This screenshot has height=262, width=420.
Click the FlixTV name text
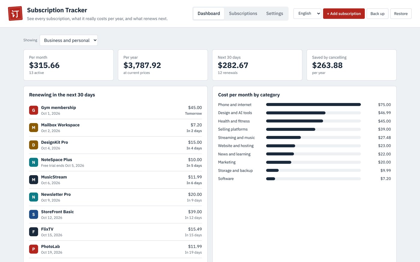point(47,229)
